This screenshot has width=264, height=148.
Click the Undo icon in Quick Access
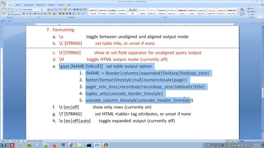(x=5, y=21)
